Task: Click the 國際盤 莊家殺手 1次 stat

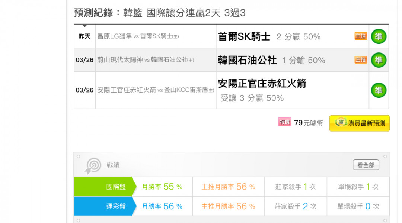Action: pos(295,187)
